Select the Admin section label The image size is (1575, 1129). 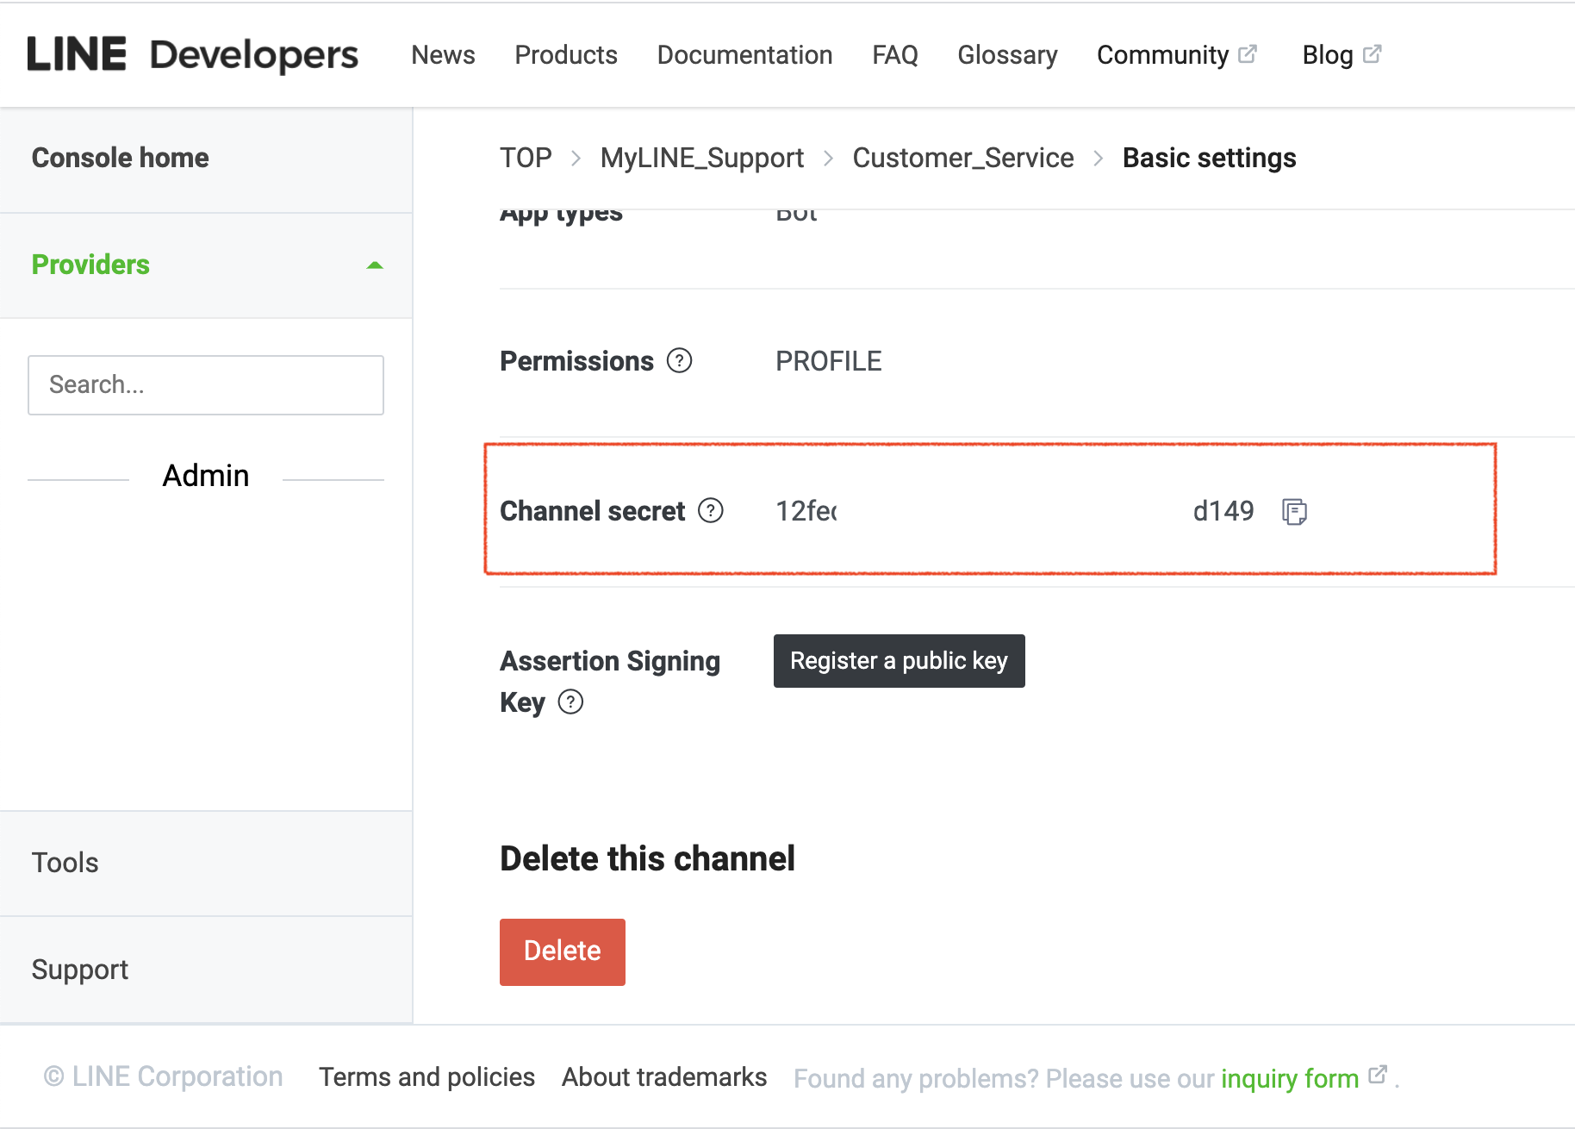pyautogui.click(x=206, y=476)
